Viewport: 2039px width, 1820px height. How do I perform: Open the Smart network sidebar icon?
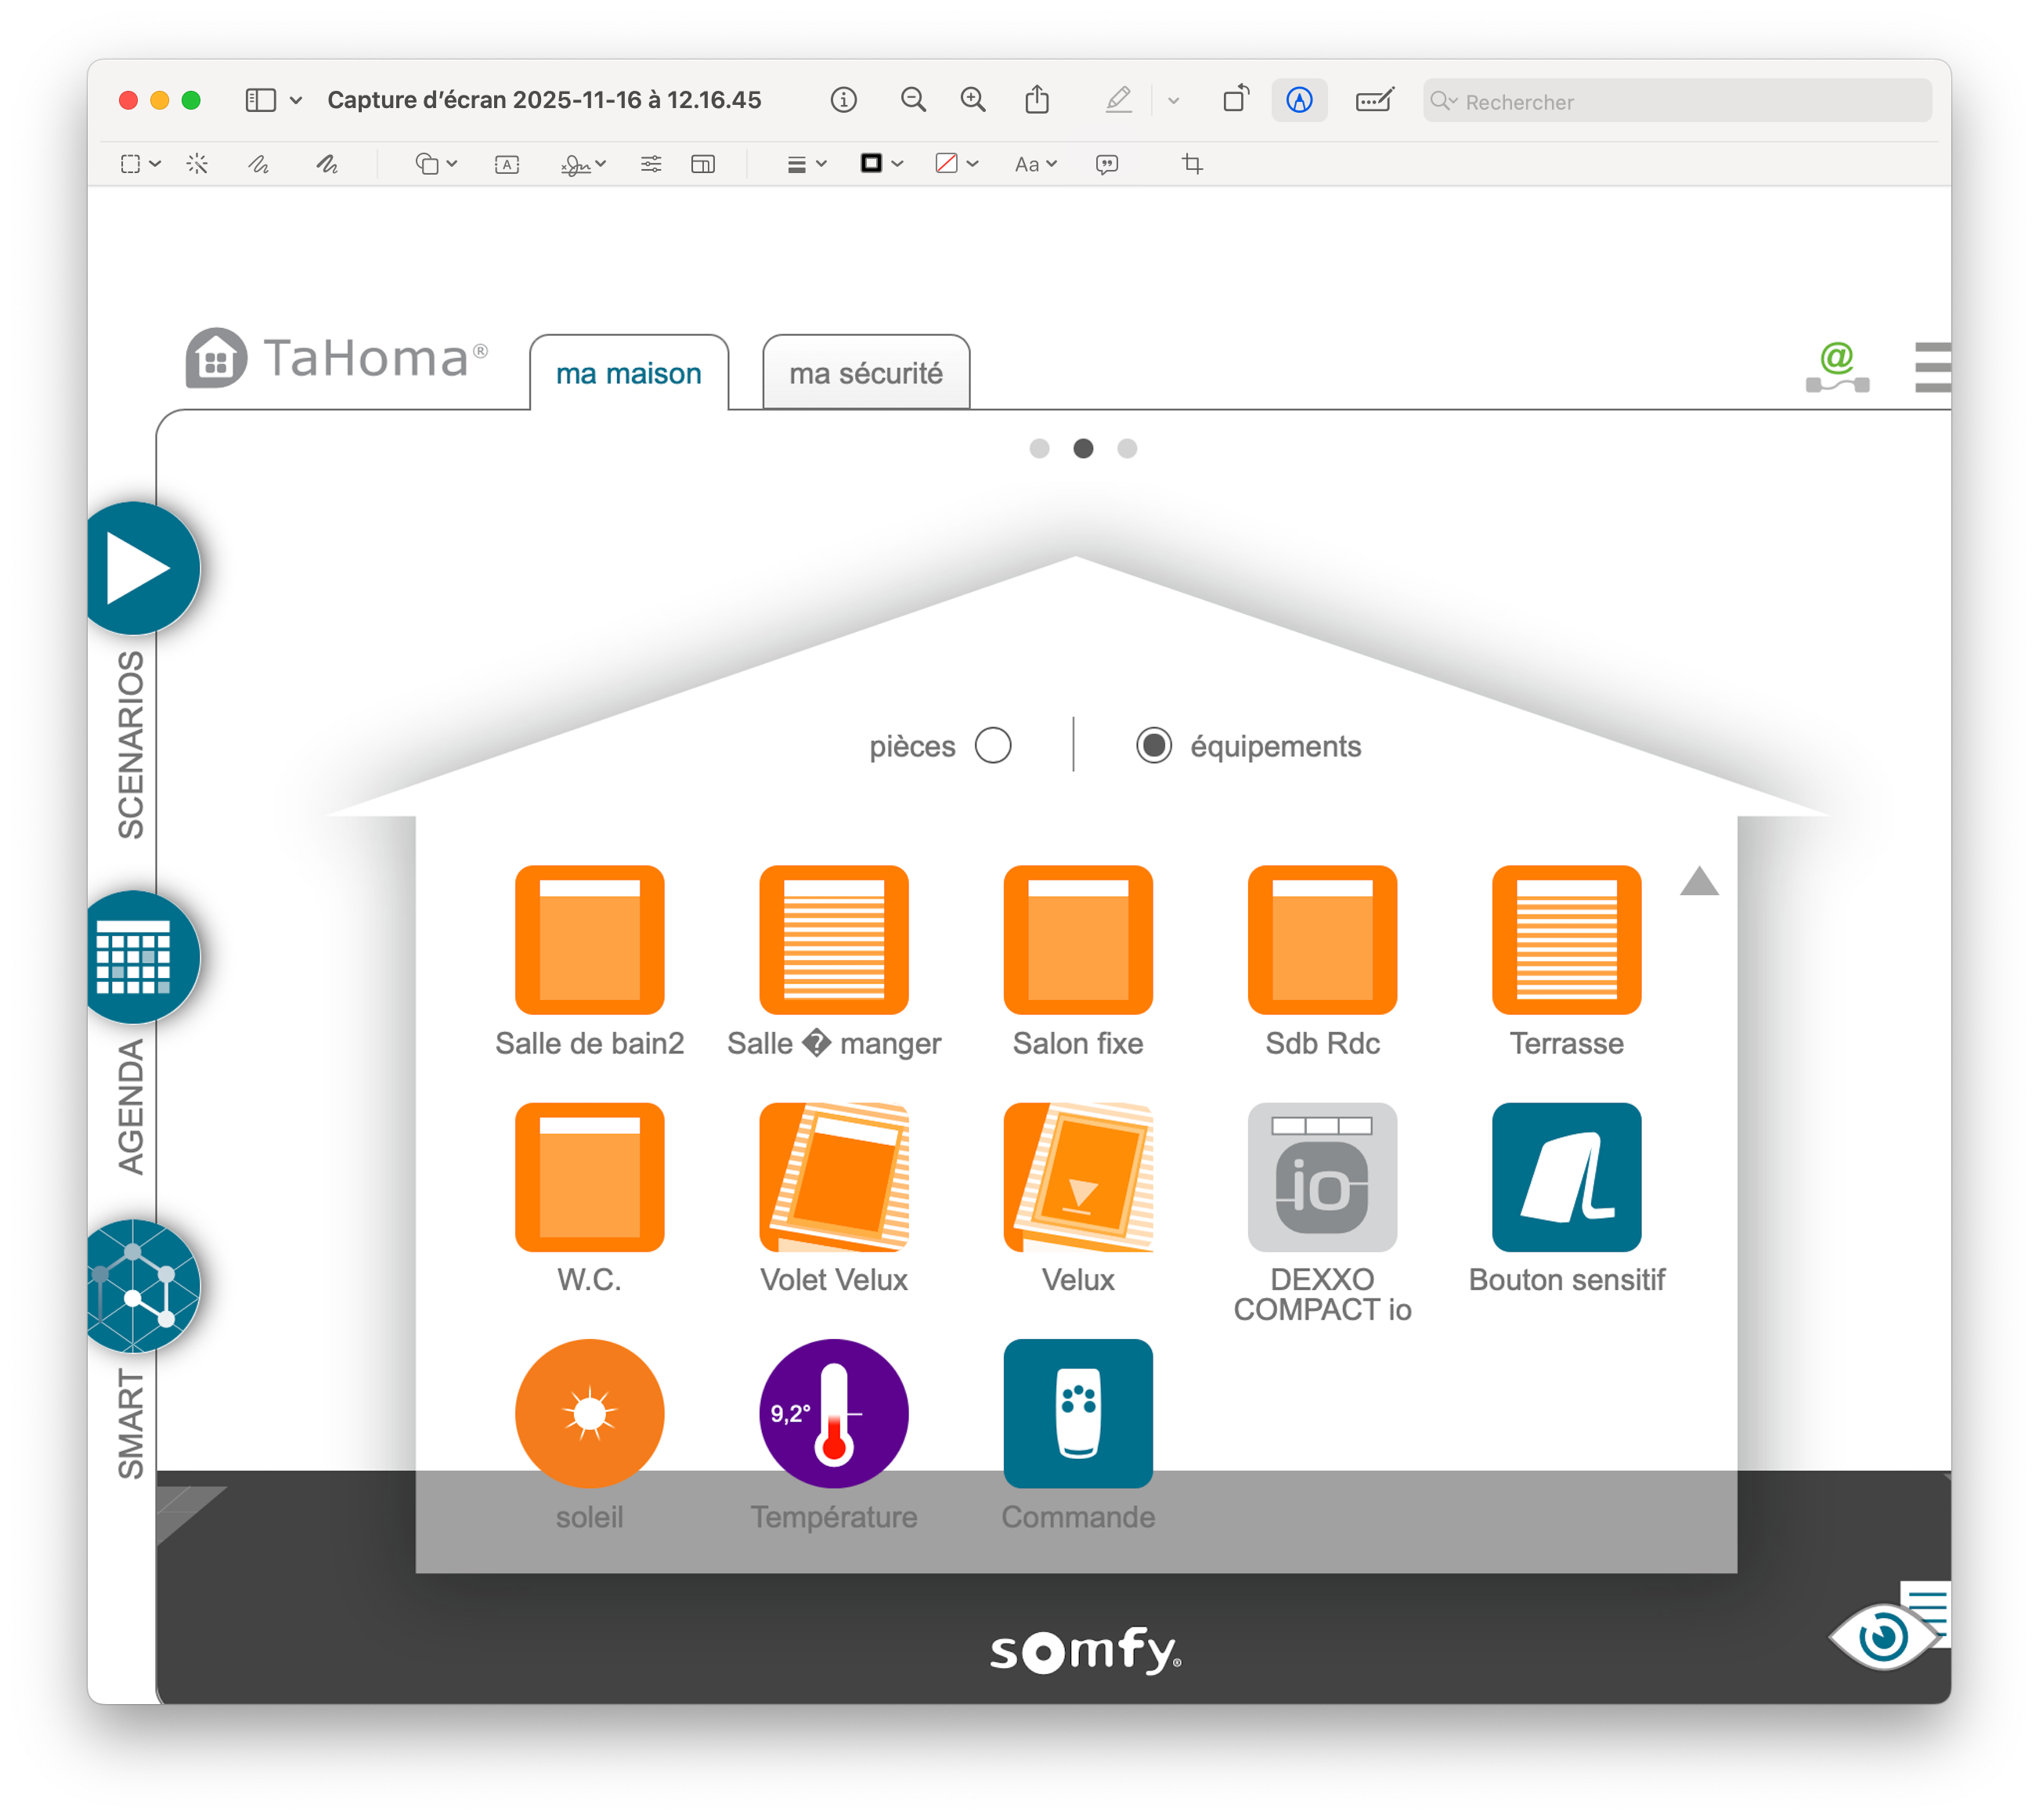pyautogui.click(x=137, y=1286)
